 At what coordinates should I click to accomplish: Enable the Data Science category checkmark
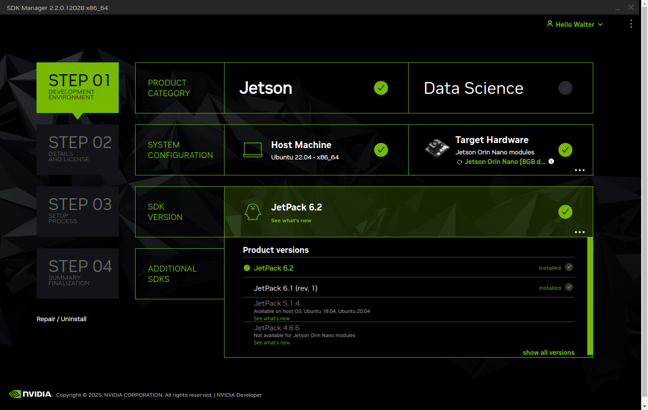tap(565, 88)
